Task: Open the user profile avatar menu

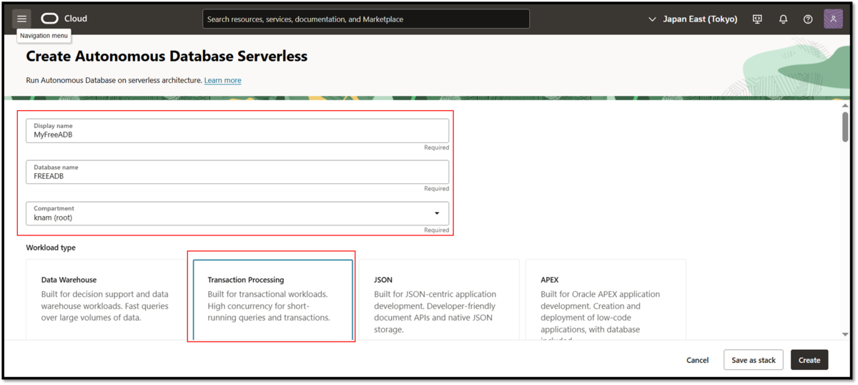Action: pyautogui.click(x=833, y=19)
